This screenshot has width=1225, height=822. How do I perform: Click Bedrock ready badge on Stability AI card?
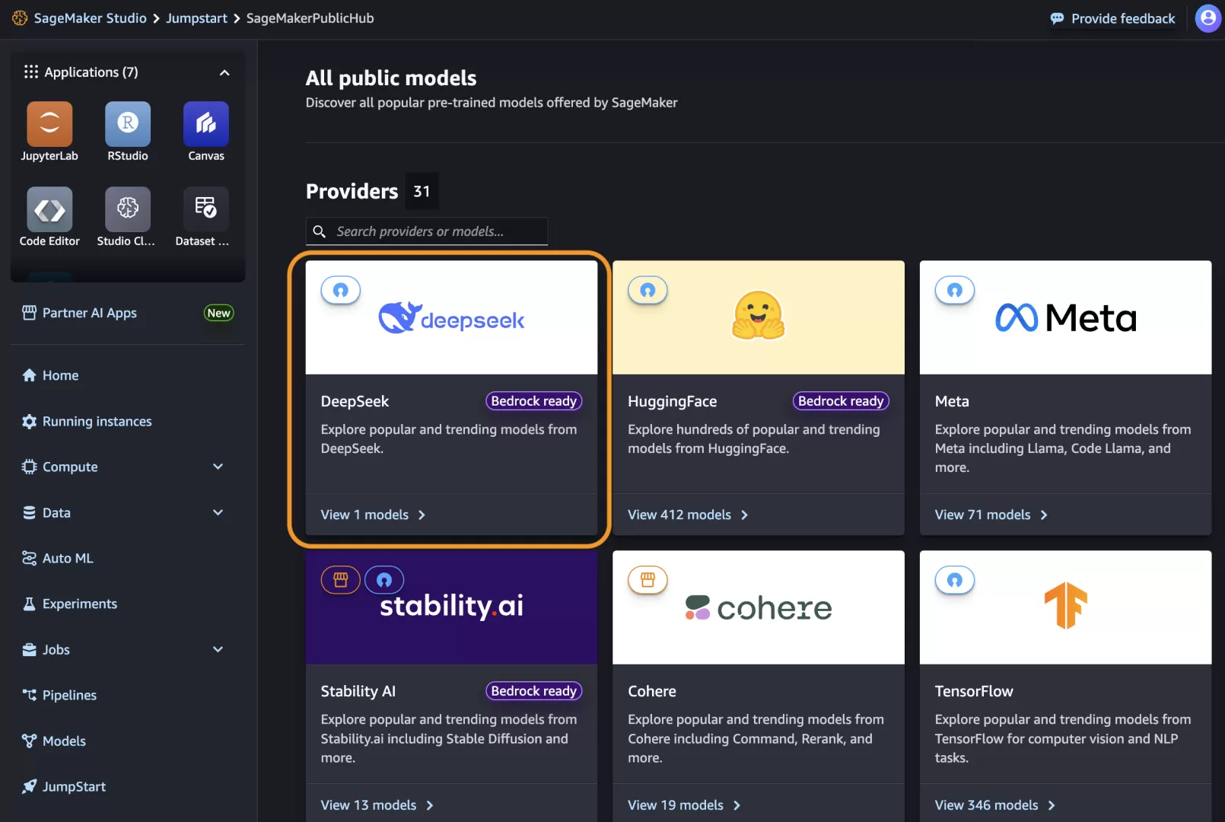click(x=533, y=691)
